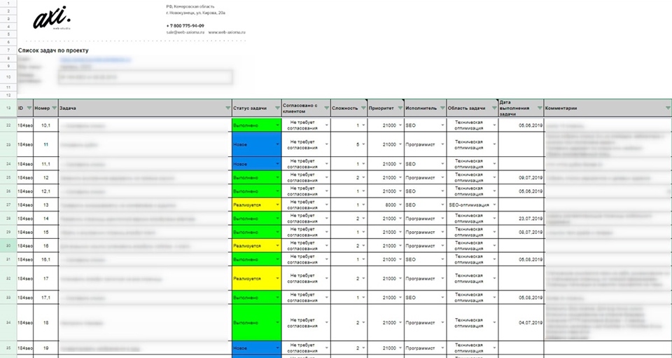Open filter on Статус задачи column header

[x=277, y=109]
